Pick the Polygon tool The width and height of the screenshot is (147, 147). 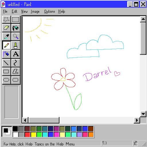16,71
